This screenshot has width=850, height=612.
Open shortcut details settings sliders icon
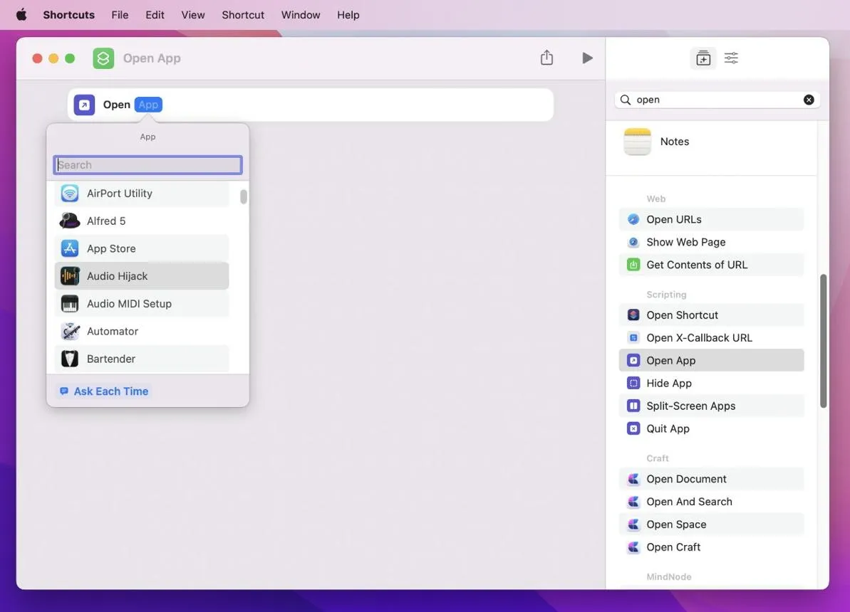pos(731,58)
